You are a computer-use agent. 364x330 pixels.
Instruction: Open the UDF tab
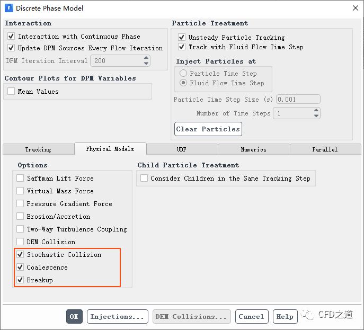point(182,149)
